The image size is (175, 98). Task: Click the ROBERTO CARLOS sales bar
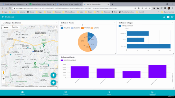[157, 71]
